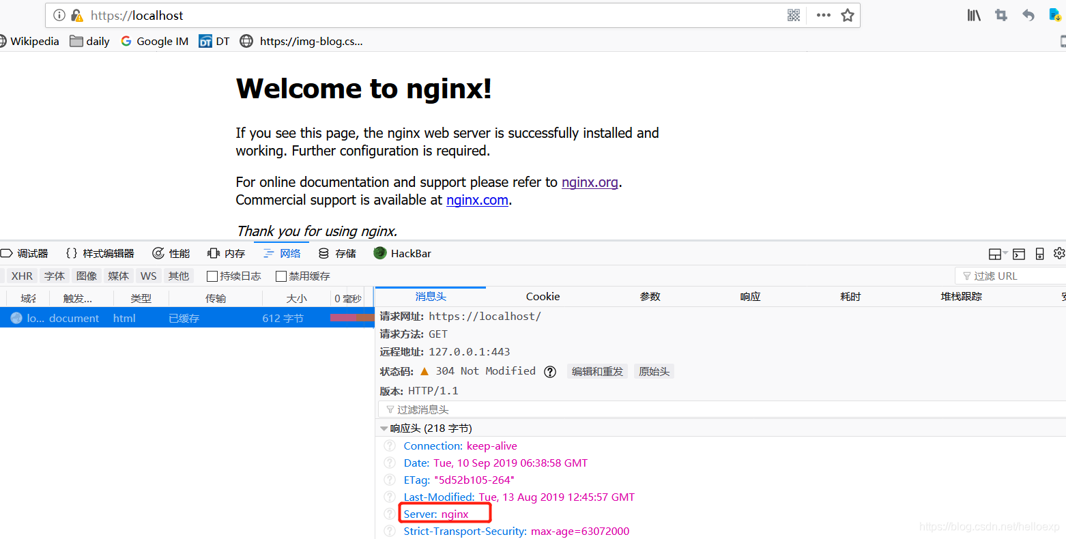Open the HackBar devtools tab
Viewport: 1066px width, 539px height.
point(403,253)
